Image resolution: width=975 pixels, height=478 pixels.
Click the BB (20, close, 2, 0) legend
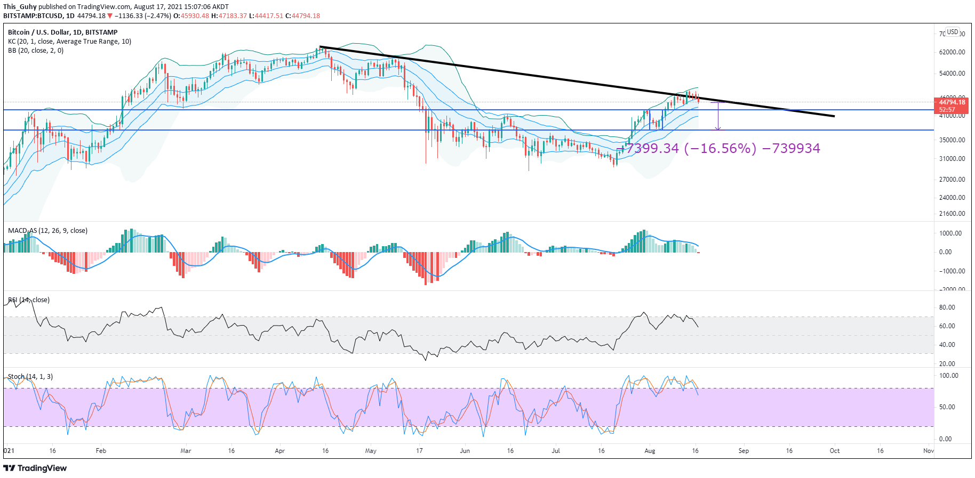pos(36,51)
